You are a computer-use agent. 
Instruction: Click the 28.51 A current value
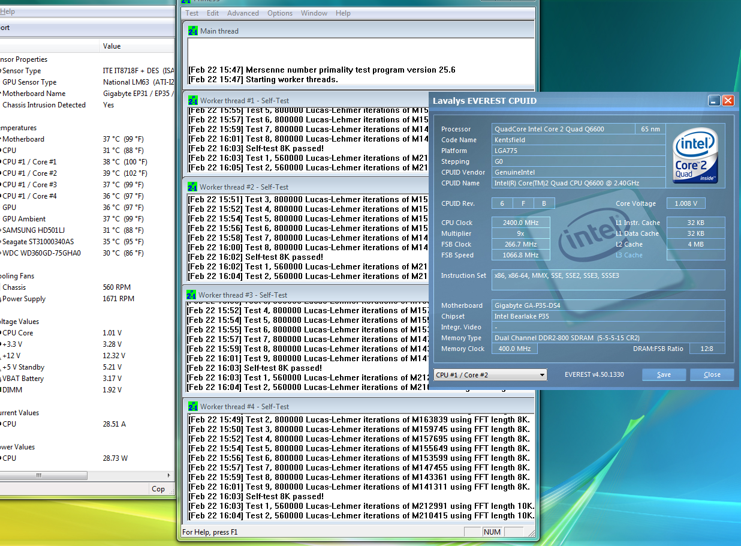[115, 424]
